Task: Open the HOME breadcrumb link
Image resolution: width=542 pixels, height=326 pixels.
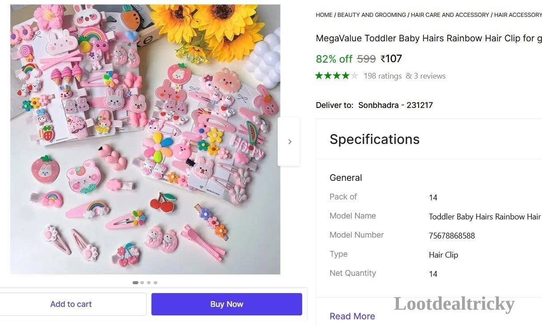Action: pos(324,15)
